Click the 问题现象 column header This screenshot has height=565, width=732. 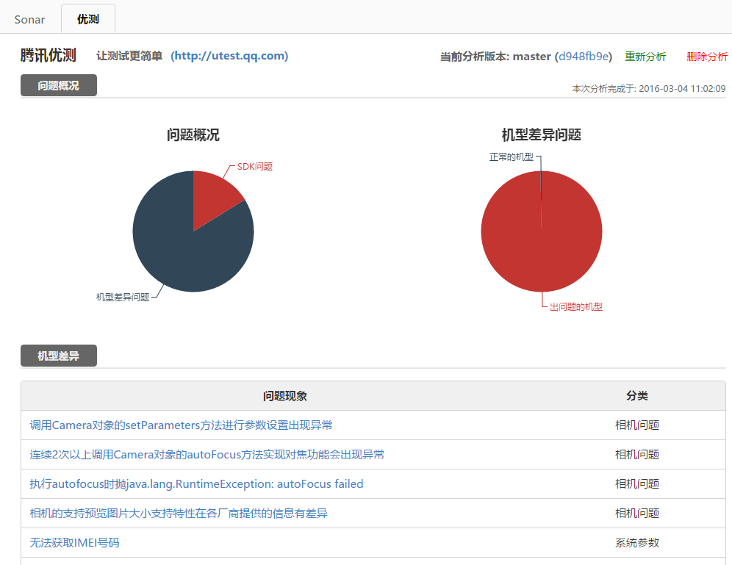284,396
